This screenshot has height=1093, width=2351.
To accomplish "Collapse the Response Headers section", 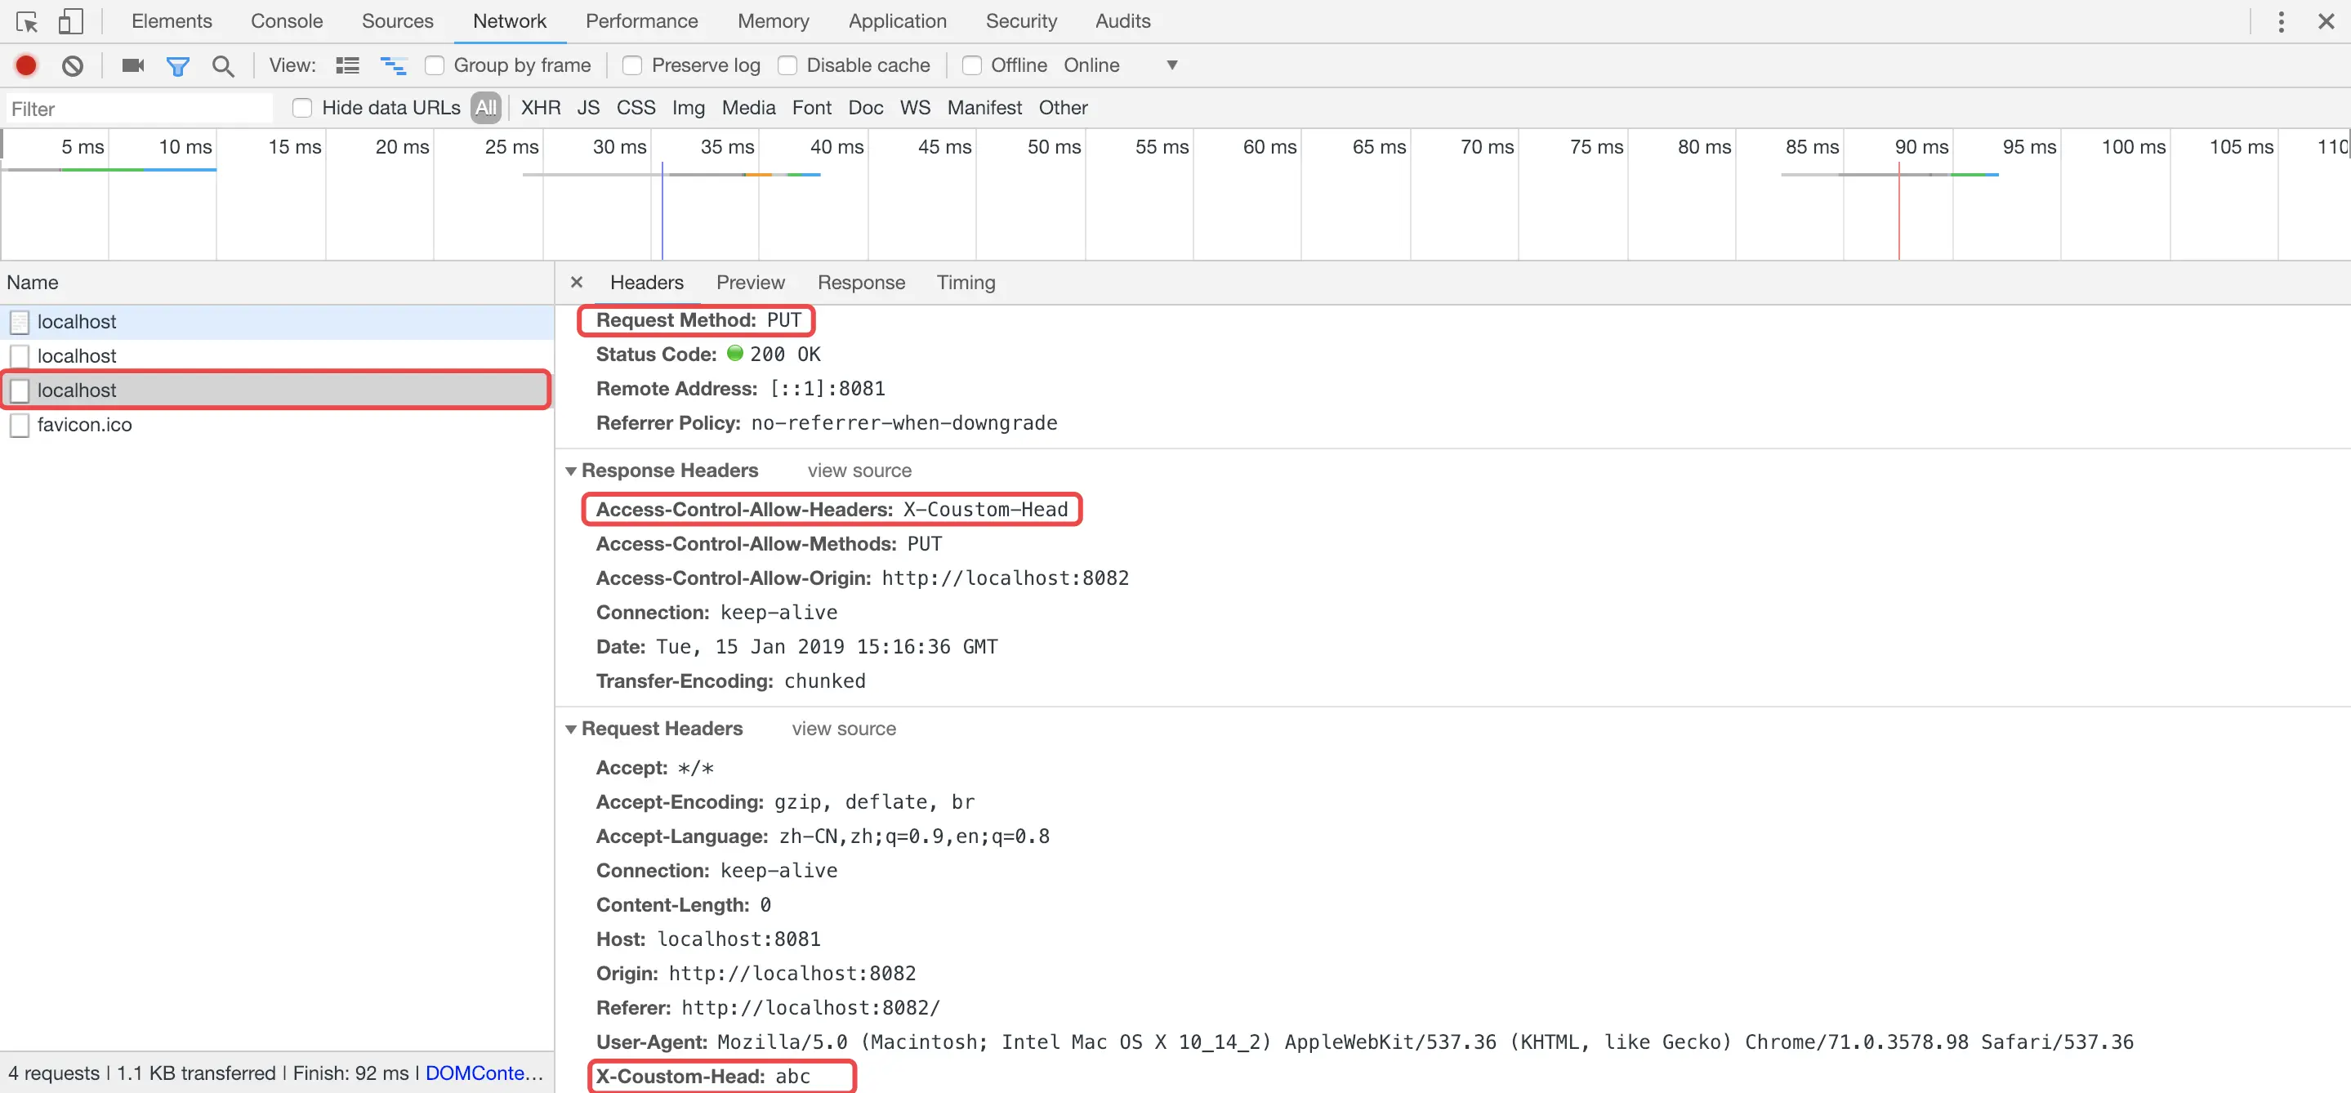I will click(x=571, y=471).
